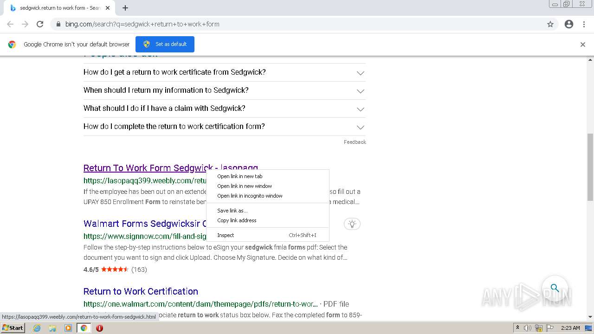
Task: Click the Set as default button
Action: [165, 44]
